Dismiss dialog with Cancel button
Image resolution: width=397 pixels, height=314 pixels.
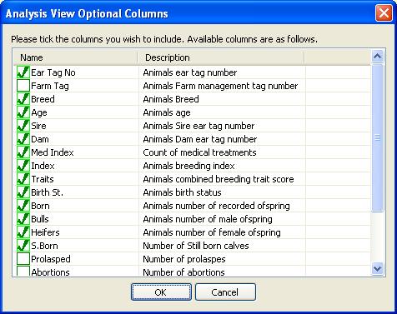(x=225, y=292)
